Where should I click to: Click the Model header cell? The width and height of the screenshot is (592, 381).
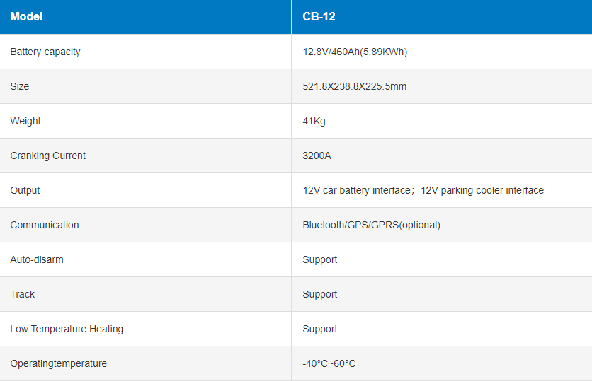coord(26,16)
